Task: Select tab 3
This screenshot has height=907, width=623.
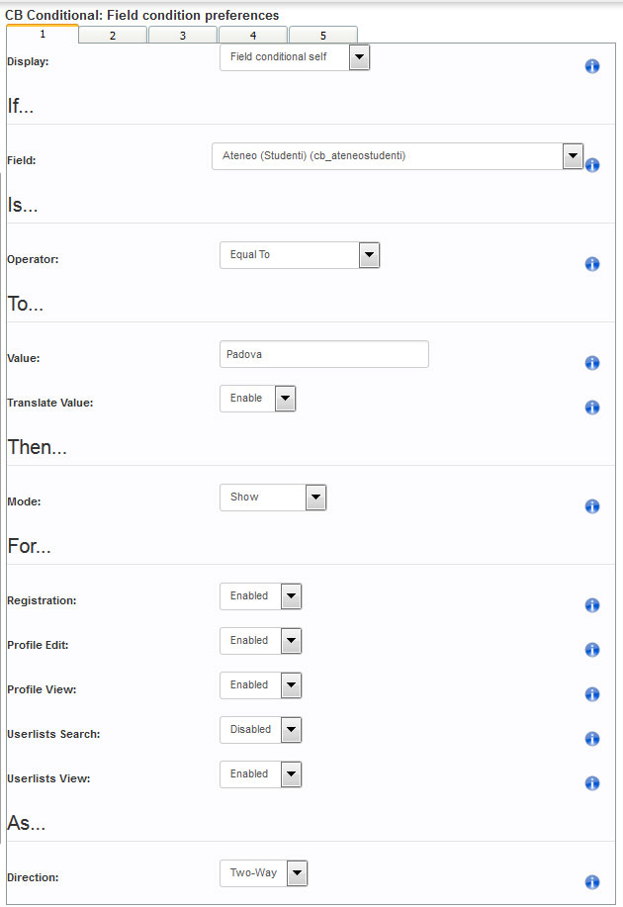Action: click(183, 36)
